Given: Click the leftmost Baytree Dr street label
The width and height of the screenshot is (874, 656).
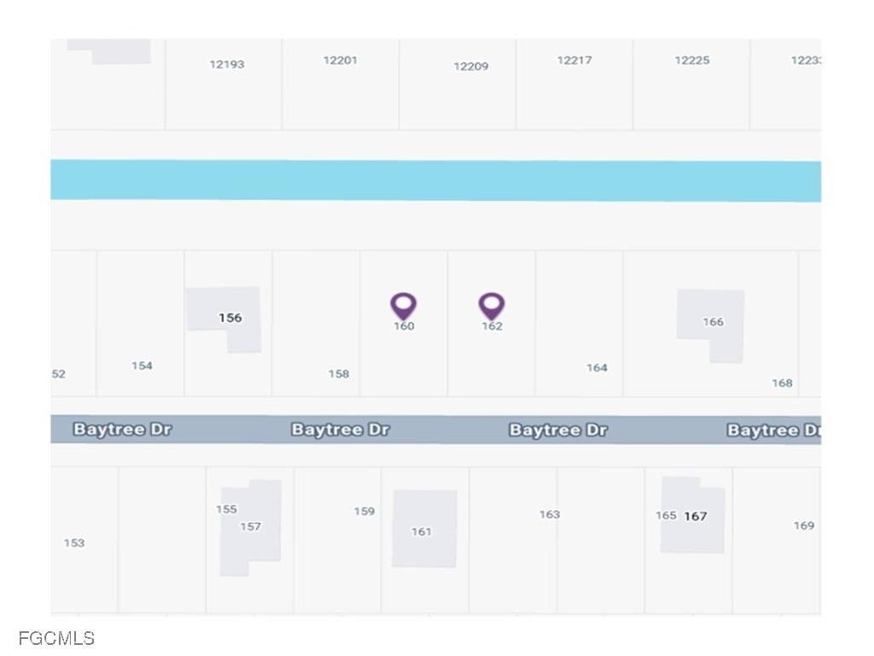Looking at the screenshot, I should (x=122, y=430).
